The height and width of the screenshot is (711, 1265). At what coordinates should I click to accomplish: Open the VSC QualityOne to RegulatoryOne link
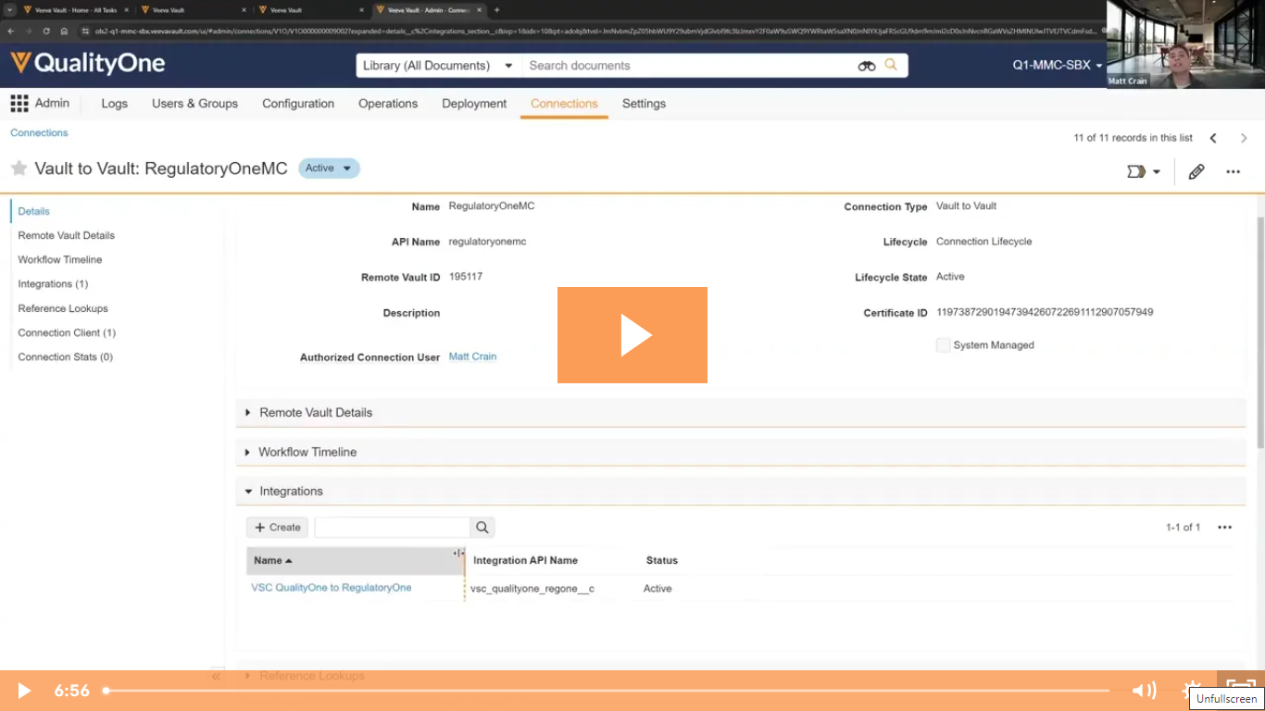[x=331, y=587]
